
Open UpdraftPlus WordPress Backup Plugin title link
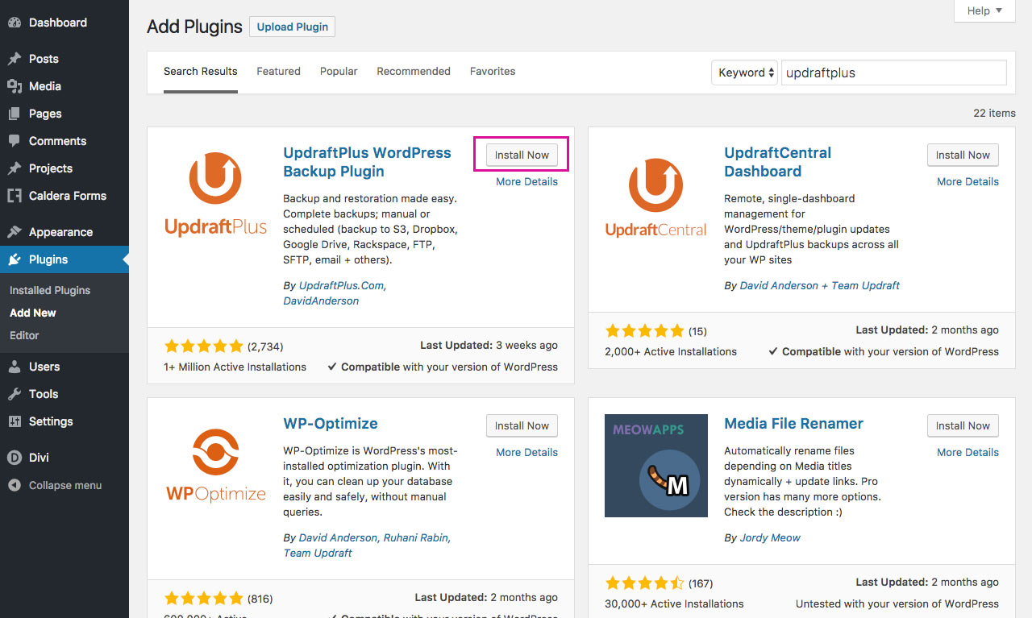point(367,162)
